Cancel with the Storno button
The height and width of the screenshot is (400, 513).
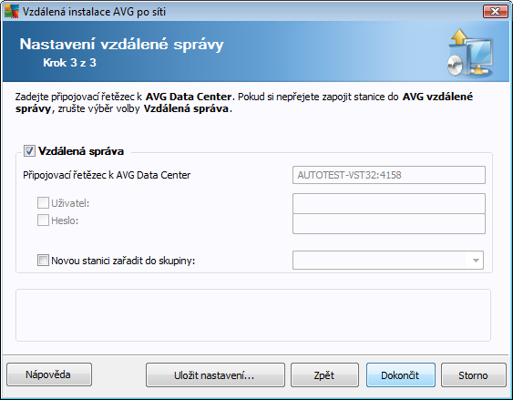pyautogui.click(x=474, y=375)
